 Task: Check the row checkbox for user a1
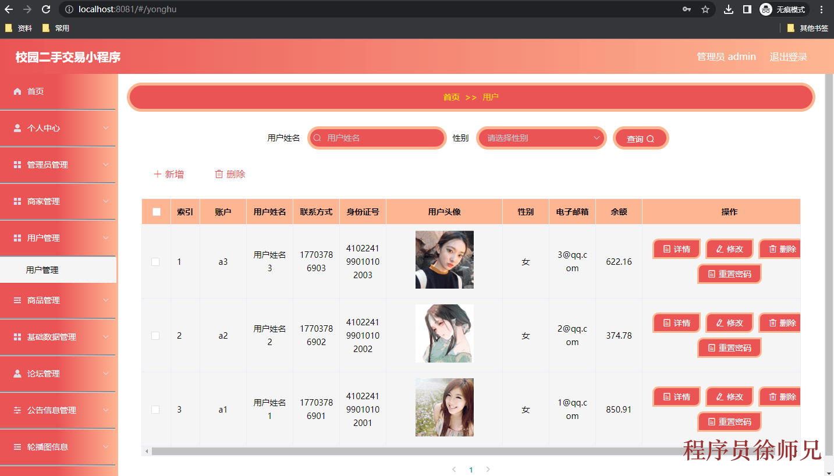pyautogui.click(x=155, y=410)
